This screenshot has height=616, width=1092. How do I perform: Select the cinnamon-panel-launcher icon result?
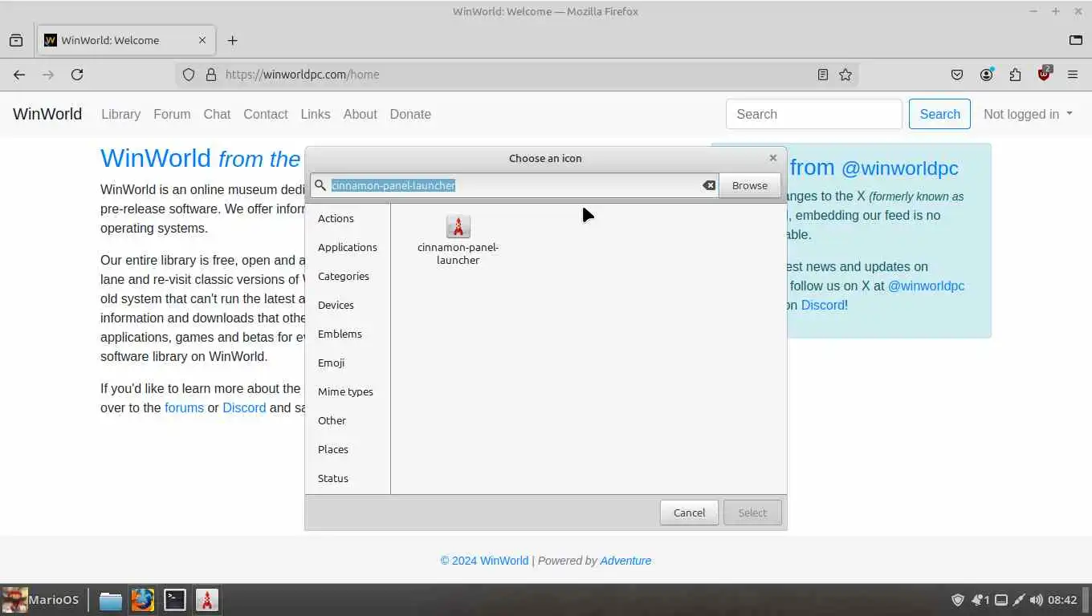pos(458,240)
